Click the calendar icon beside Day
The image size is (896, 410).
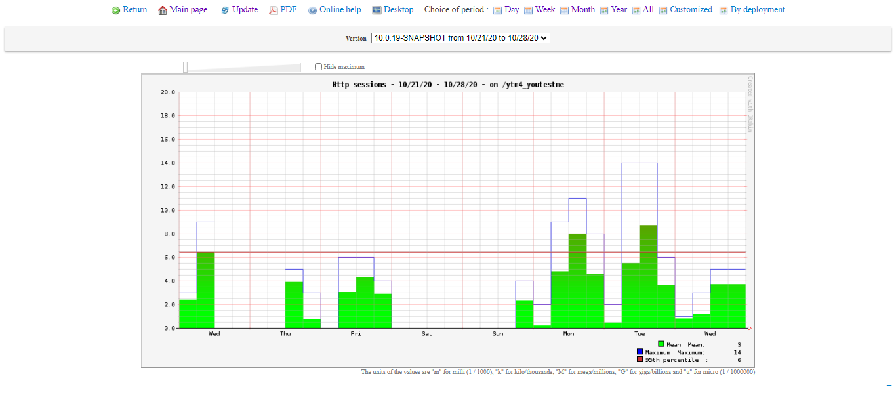click(x=497, y=10)
